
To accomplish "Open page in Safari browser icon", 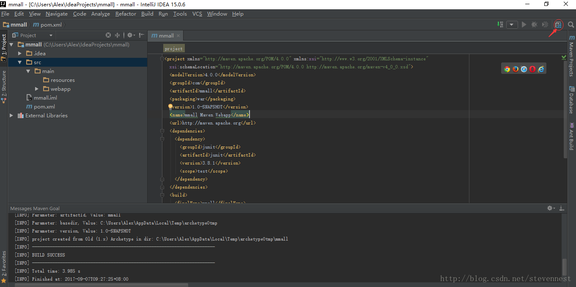I will (x=524, y=69).
